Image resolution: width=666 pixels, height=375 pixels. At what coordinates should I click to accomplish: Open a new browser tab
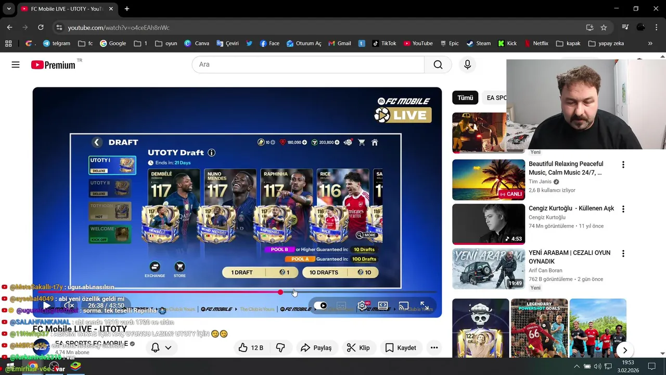(x=127, y=9)
